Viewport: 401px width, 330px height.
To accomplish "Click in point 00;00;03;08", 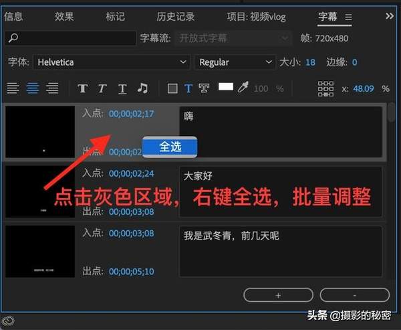I will 132,234.
